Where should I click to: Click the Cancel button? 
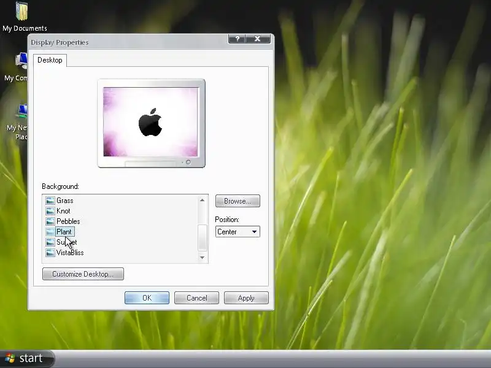pos(196,298)
